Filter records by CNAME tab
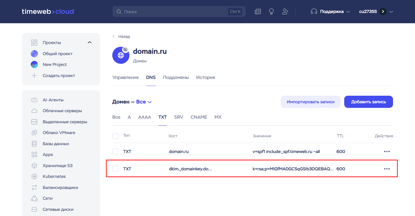This screenshot has height=216, width=415. click(x=199, y=117)
